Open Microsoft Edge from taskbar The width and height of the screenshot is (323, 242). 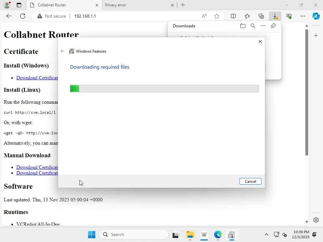218,234
